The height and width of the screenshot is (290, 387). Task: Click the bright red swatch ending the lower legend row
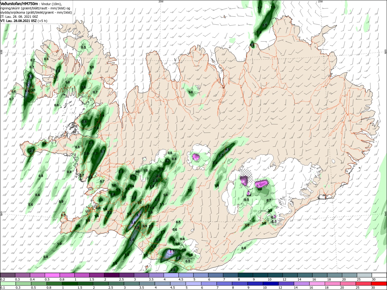click(379, 284)
